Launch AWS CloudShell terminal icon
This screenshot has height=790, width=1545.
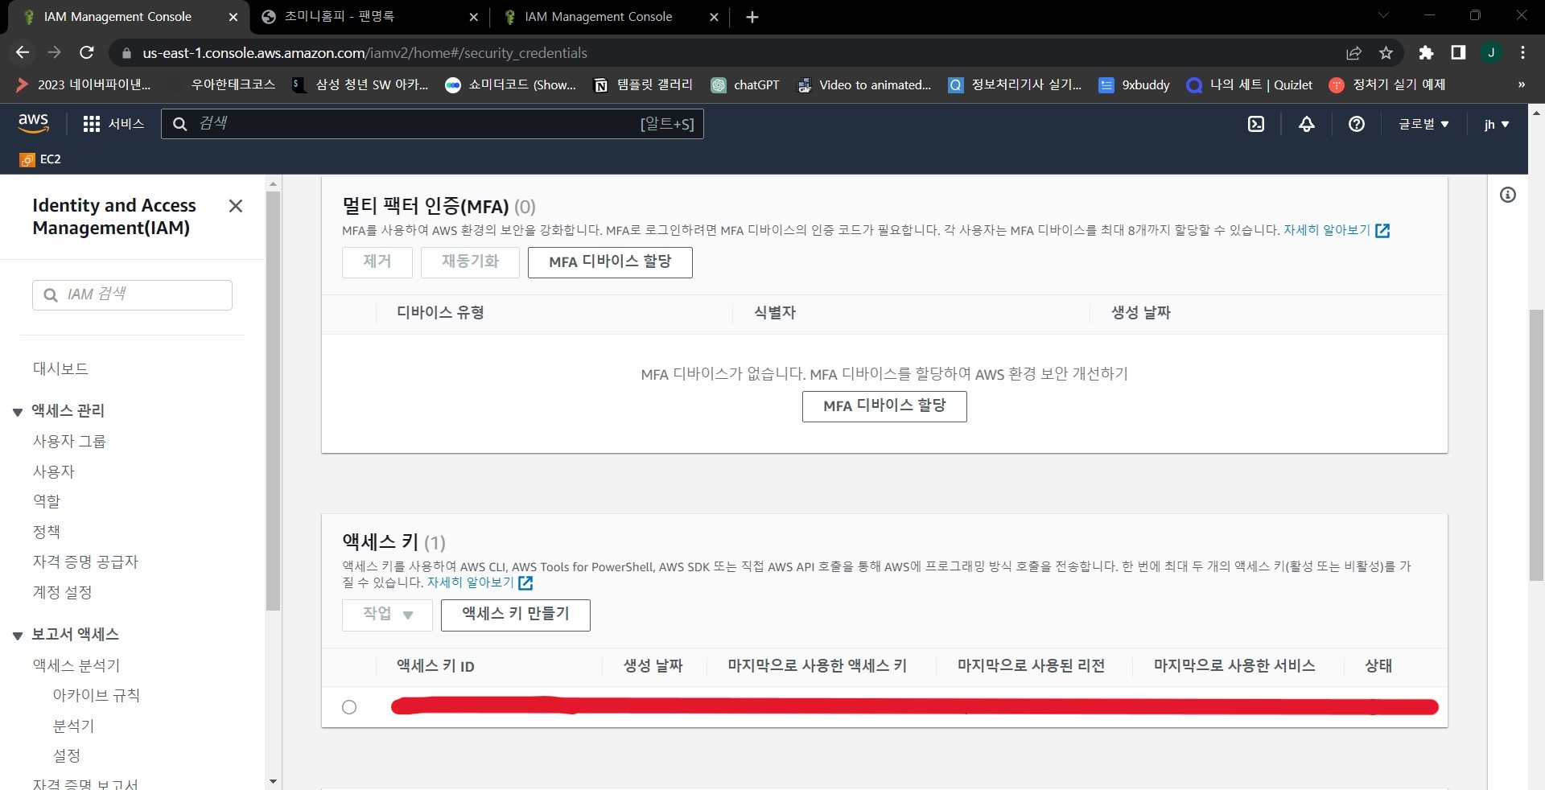(x=1255, y=124)
